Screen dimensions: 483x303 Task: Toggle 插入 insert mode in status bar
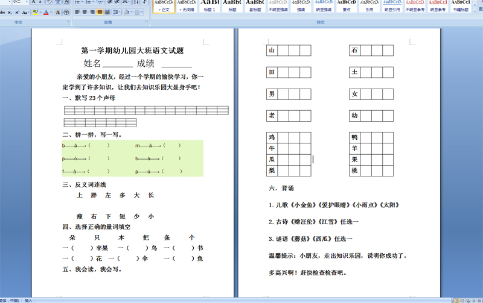(x=28, y=301)
